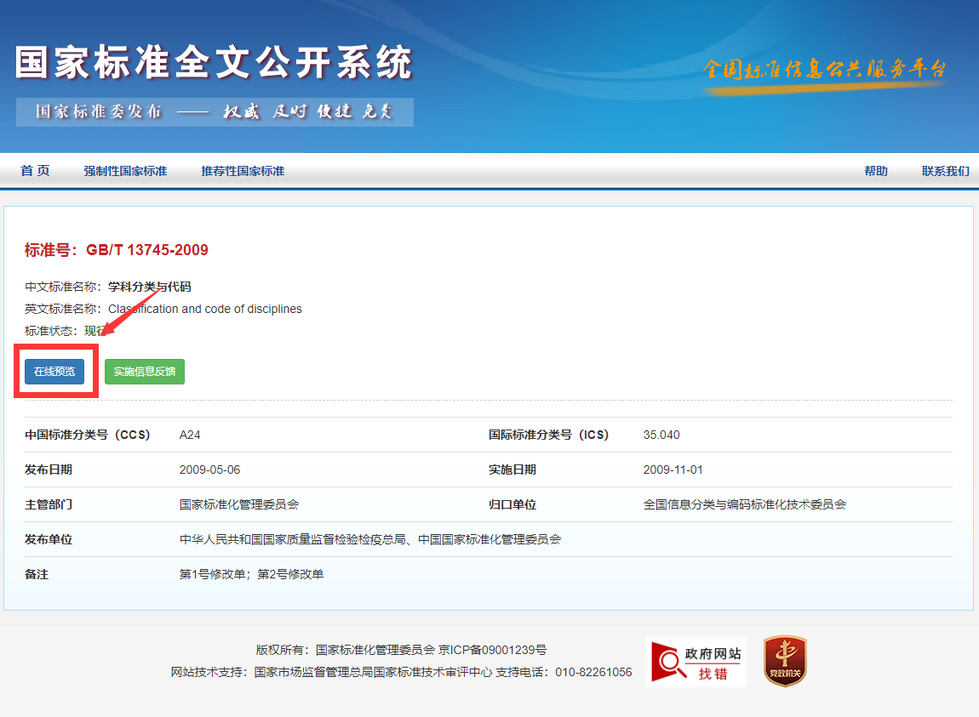Open the 强制性国家标准 nav item
Image resolution: width=979 pixels, height=717 pixels.
(125, 171)
